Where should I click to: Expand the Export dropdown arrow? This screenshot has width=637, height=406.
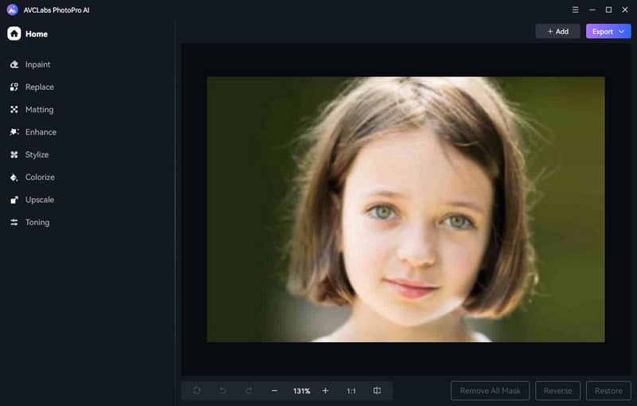click(622, 31)
